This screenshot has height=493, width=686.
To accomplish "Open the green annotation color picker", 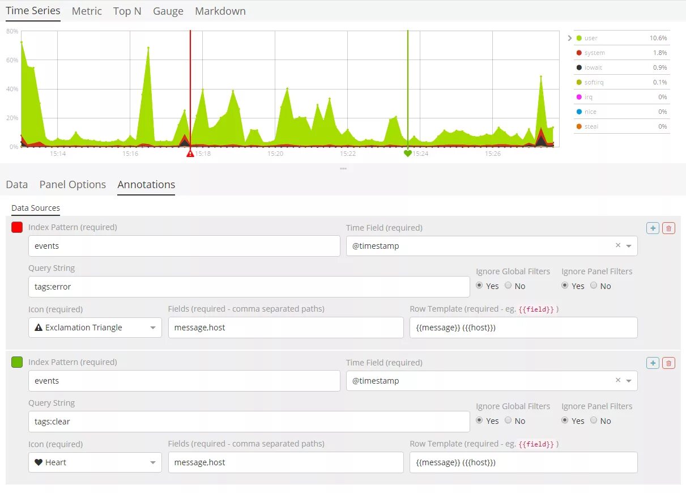I will [17, 362].
